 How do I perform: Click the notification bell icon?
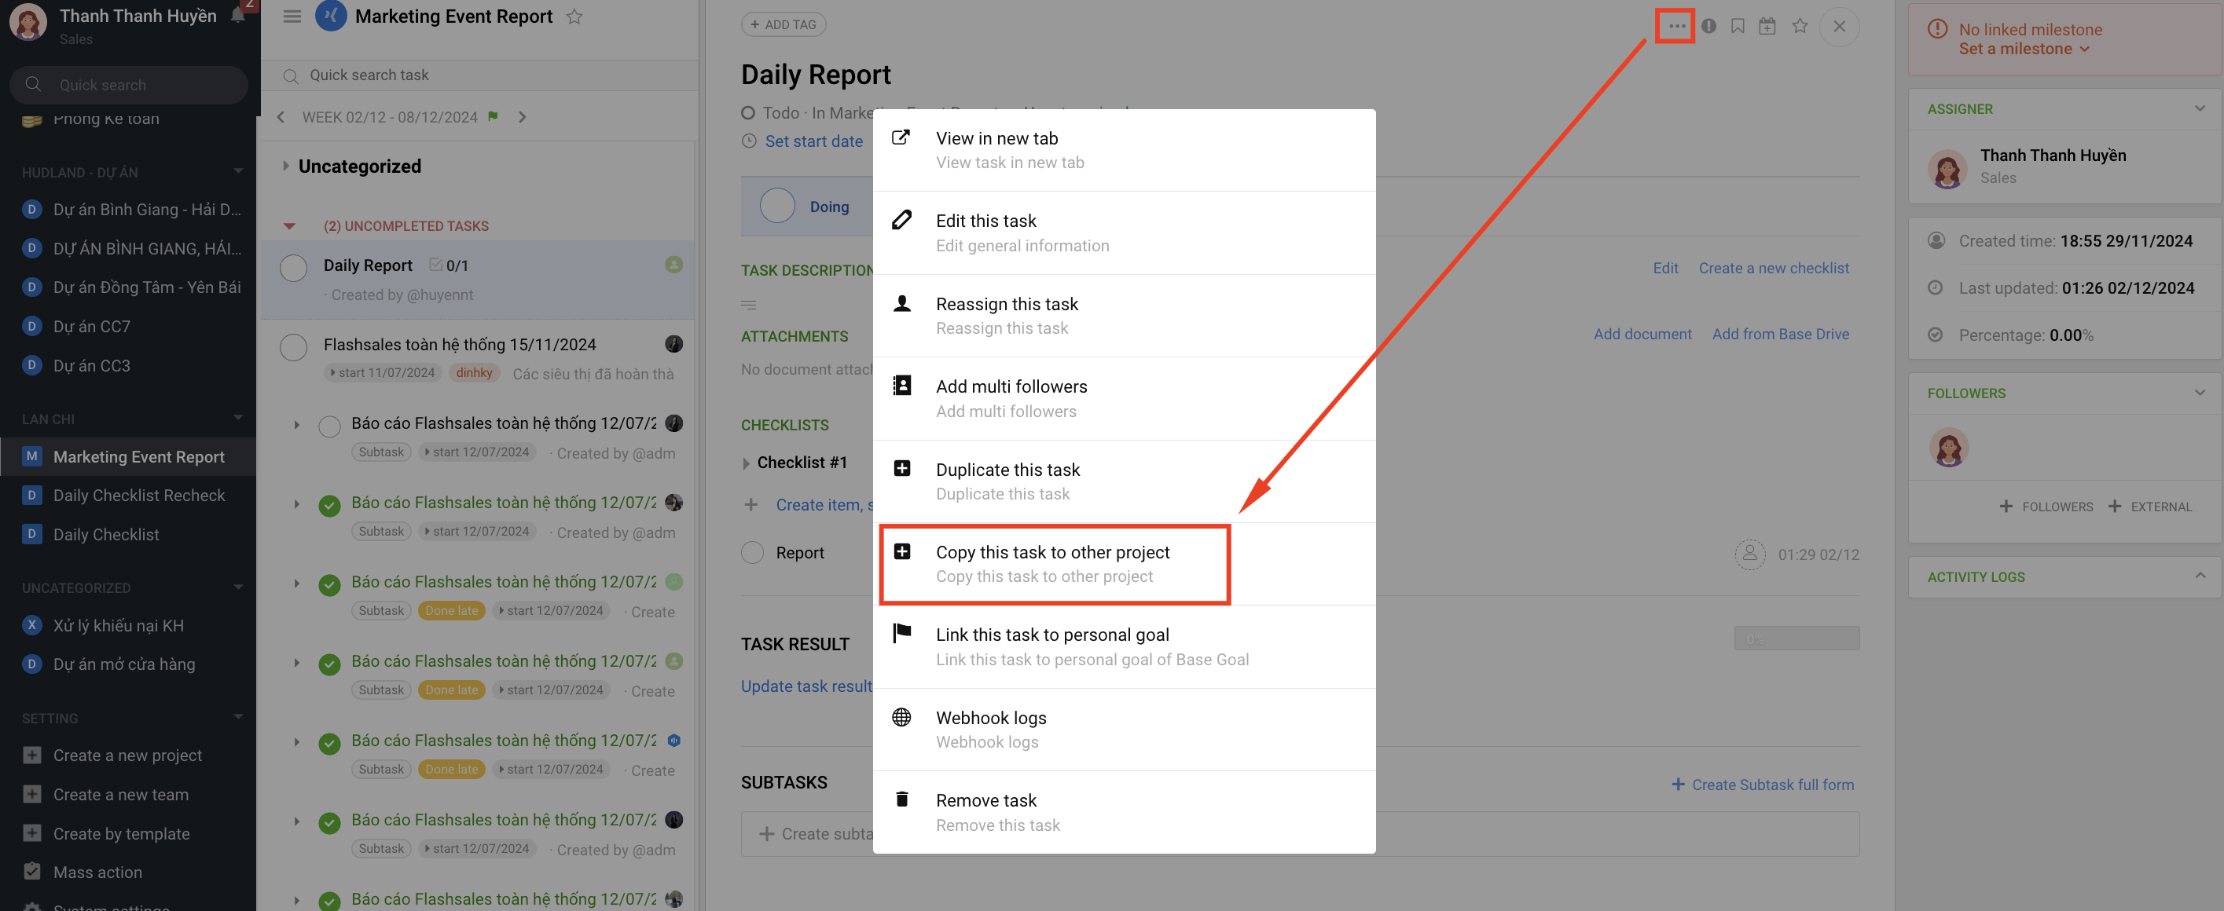pyautogui.click(x=237, y=16)
